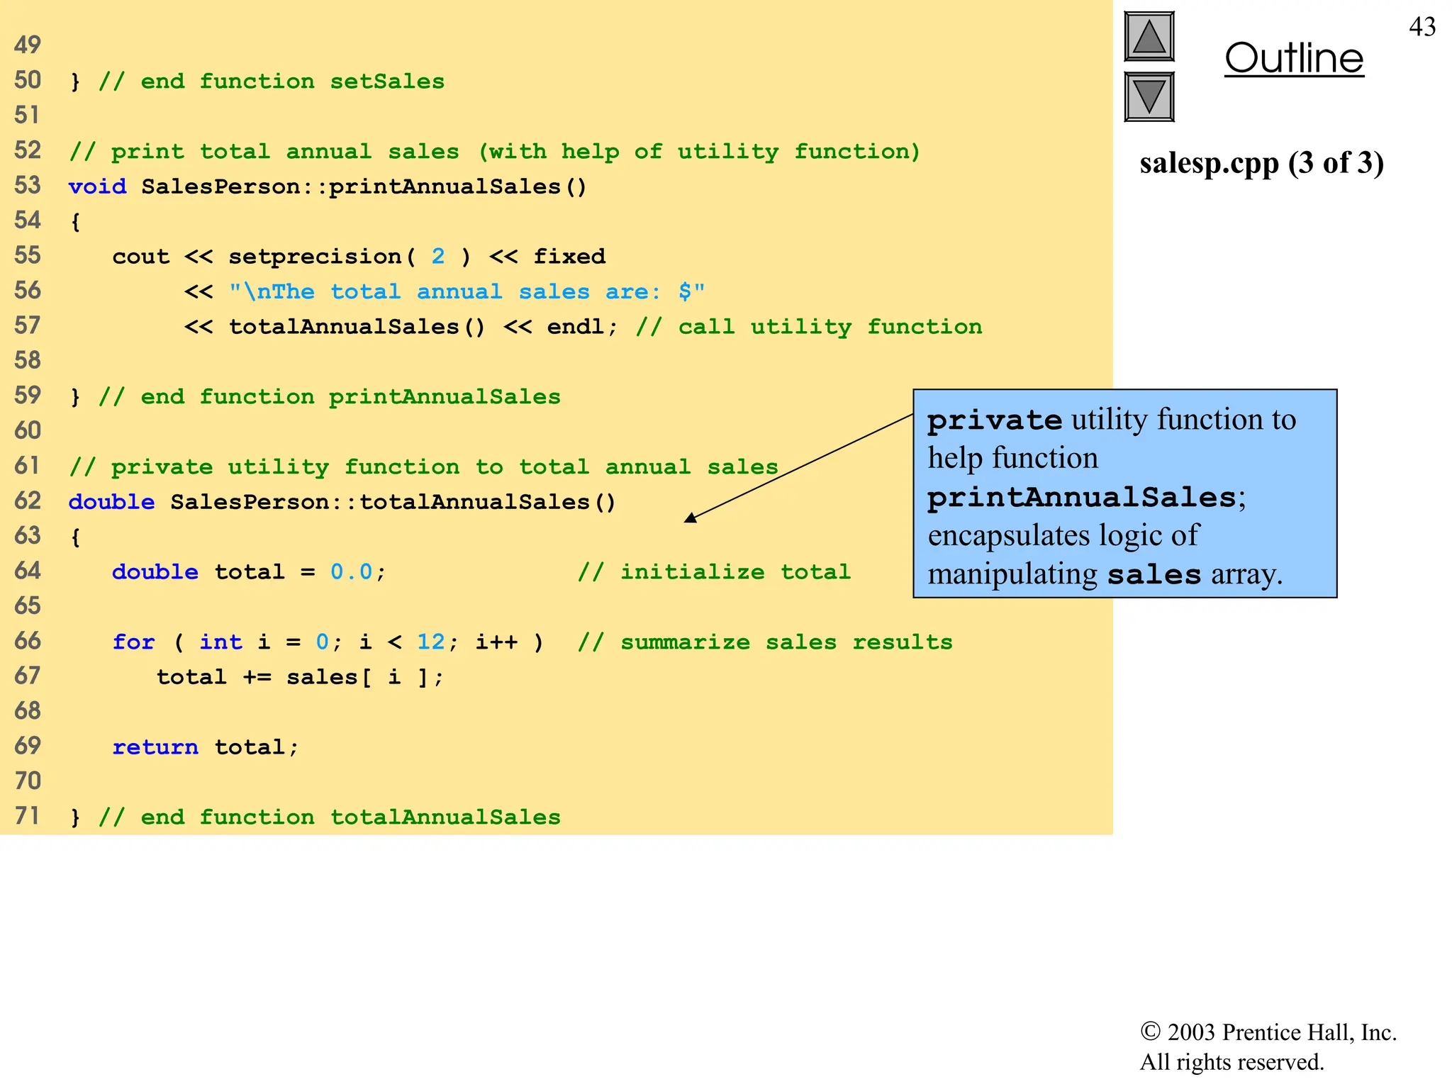Click the for keyword on line 66
This screenshot has height=1089, width=1452.
pos(133,642)
